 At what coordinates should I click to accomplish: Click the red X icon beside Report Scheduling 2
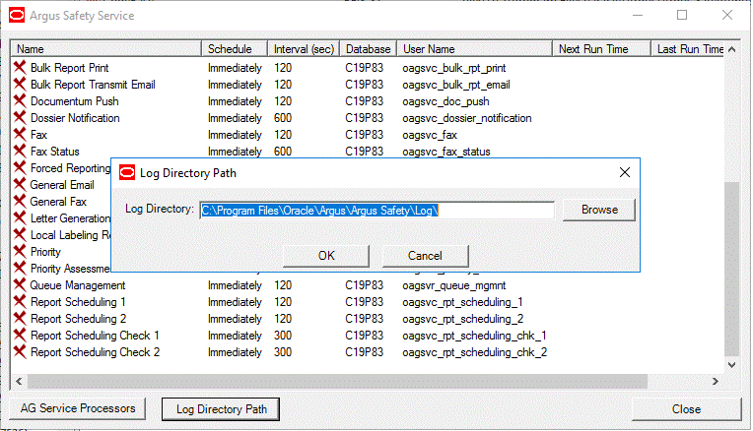[x=20, y=319]
